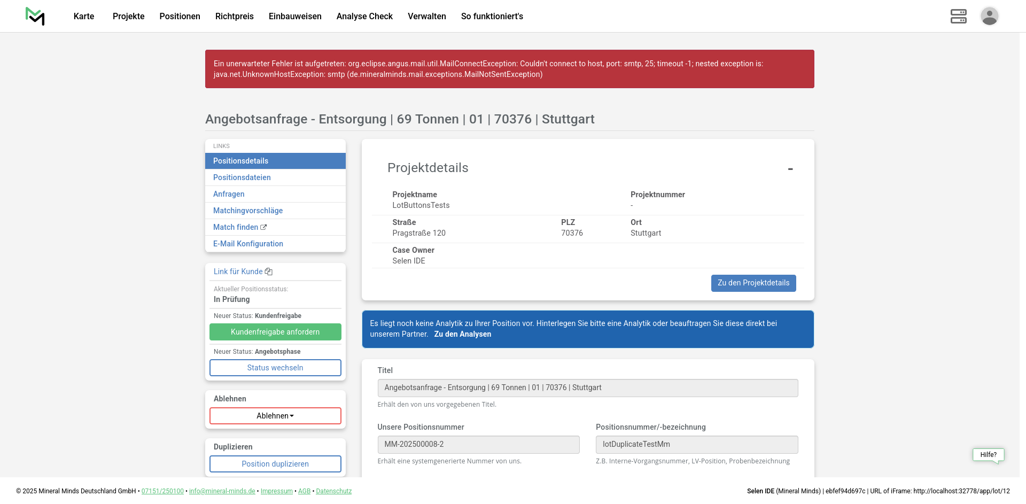Click the Status wechseln button
This screenshot has width=1026, height=504.
point(275,368)
